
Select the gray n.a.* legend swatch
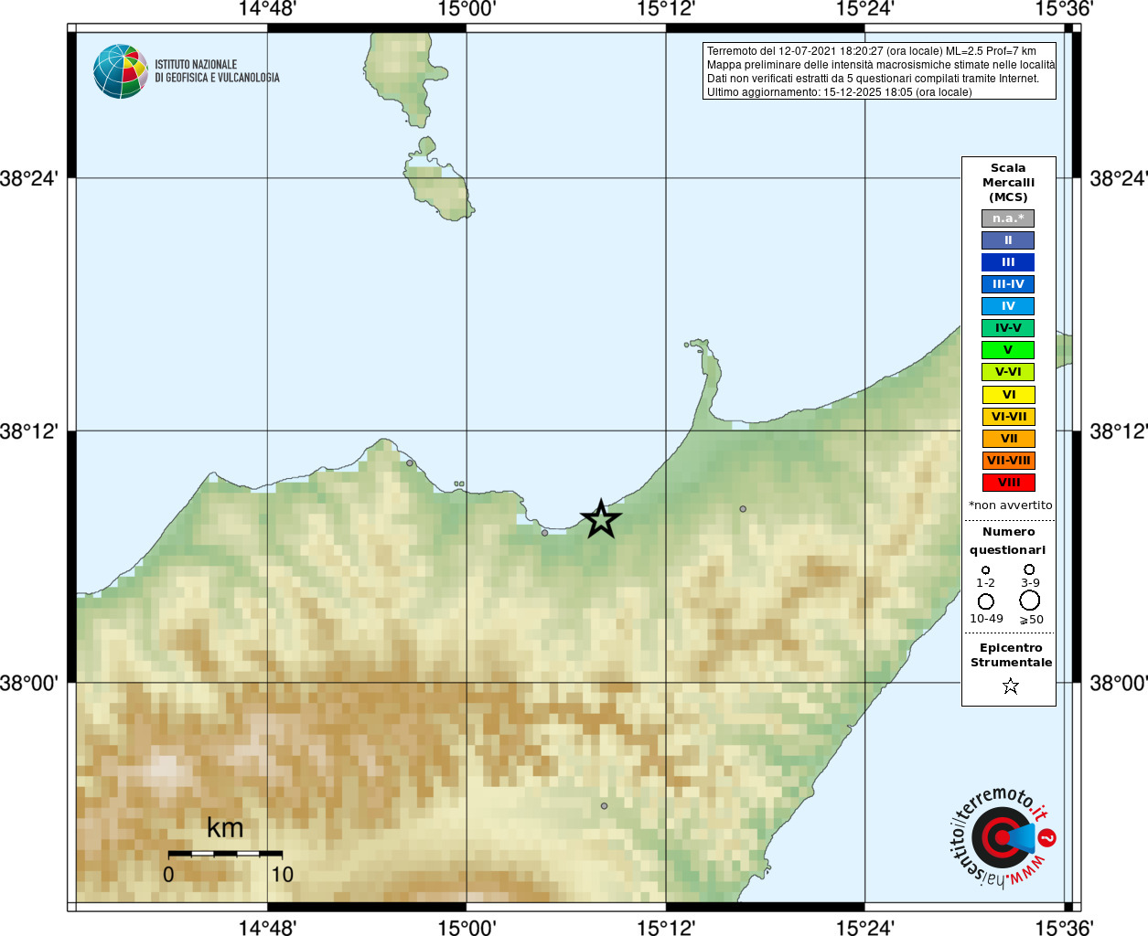(1008, 218)
